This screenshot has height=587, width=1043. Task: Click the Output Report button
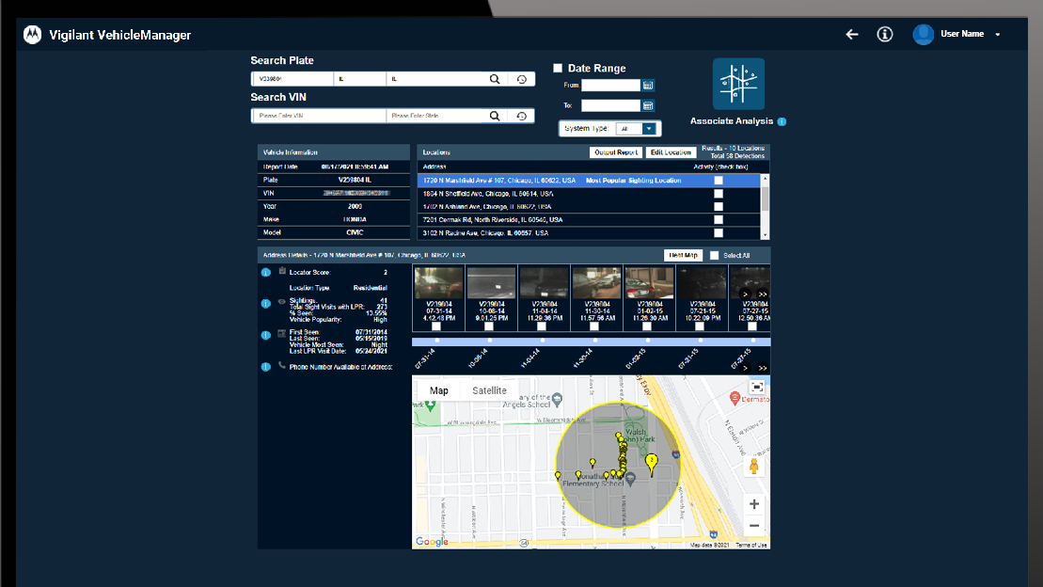pos(616,152)
